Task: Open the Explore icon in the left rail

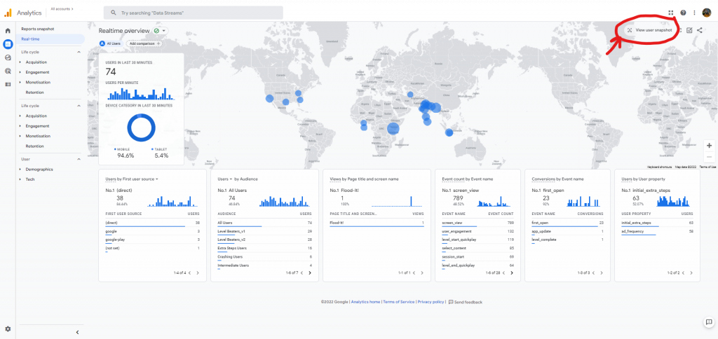Action: tap(8, 57)
